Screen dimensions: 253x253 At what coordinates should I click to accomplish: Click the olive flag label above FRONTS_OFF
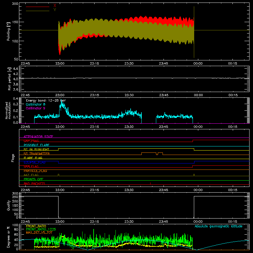[x=31, y=175]
